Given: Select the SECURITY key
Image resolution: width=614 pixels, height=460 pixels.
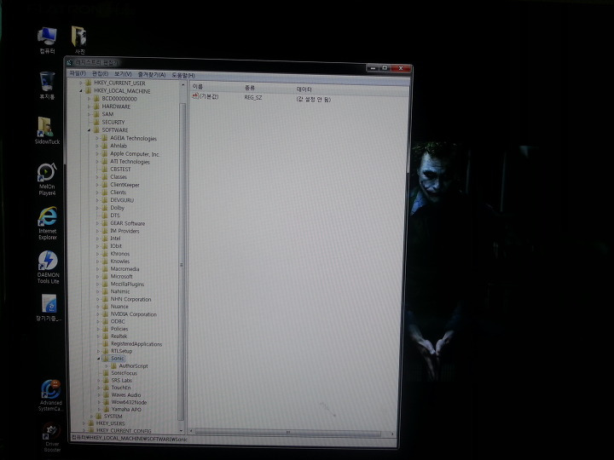Looking at the screenshot, I should [113, 122].
